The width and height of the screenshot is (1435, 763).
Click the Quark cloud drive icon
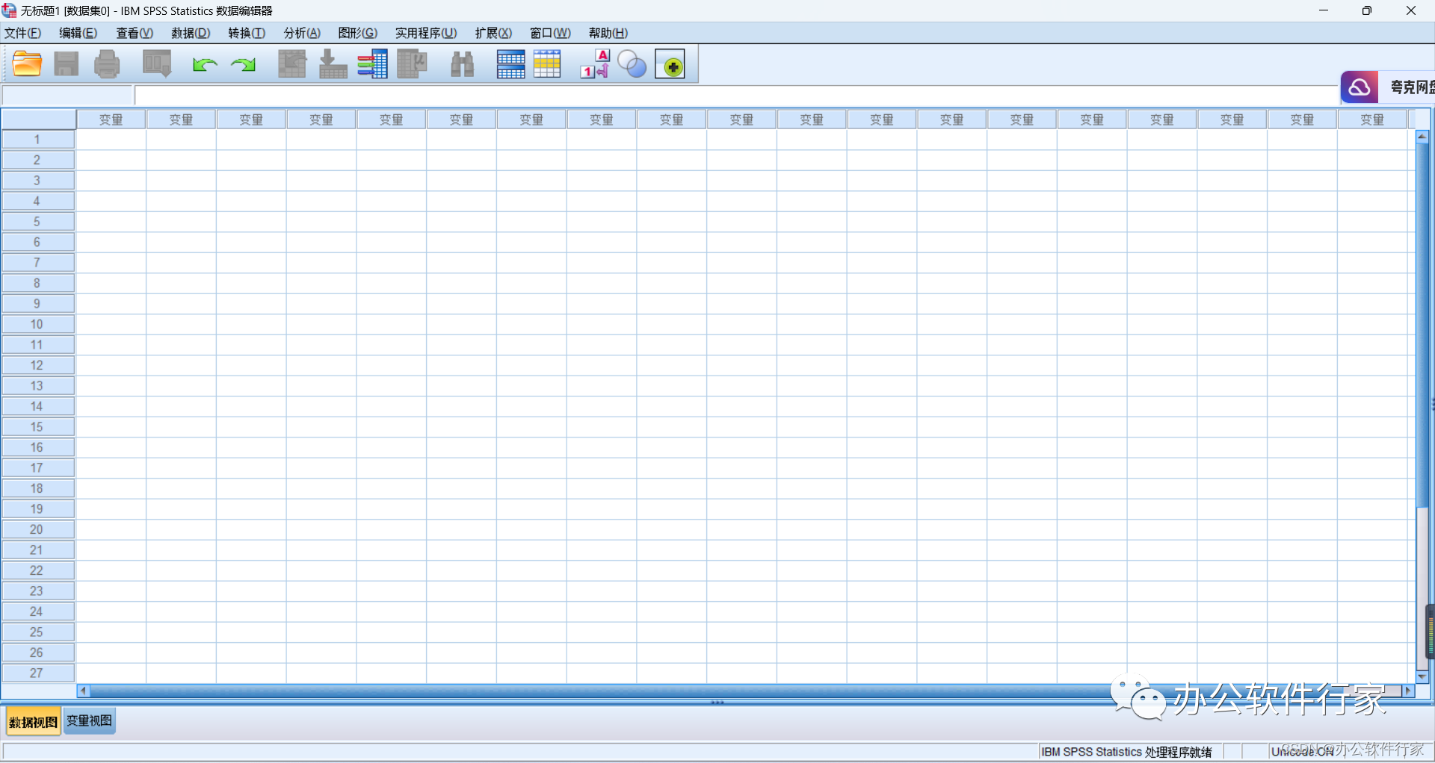pyautogui.click(x=1360, y=87)
